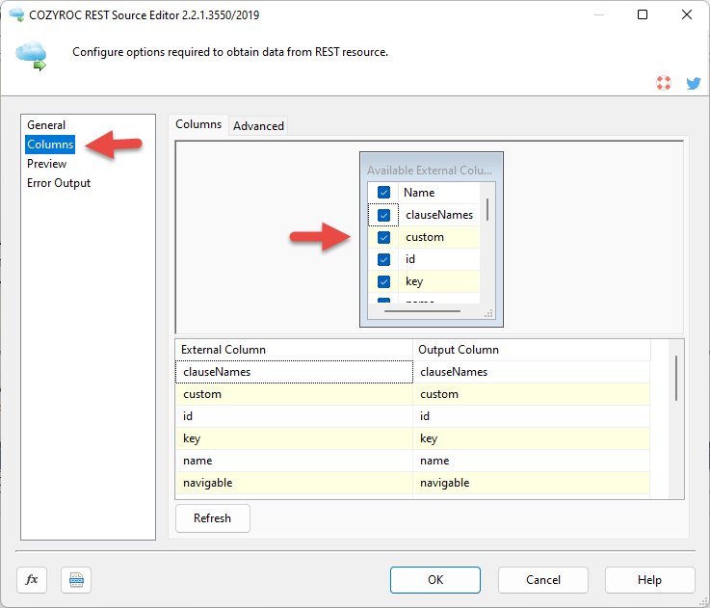The width and height of the screenshot is (710, 608).
Task: Click the cloud icon in title bar
Action: coord(16,14)
